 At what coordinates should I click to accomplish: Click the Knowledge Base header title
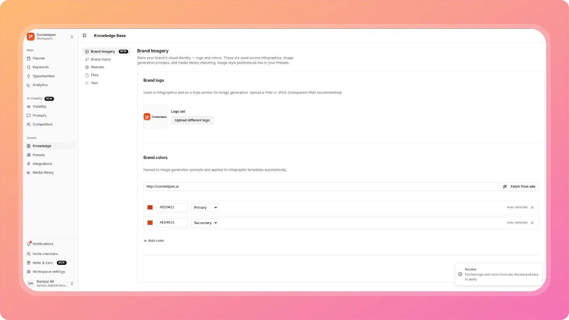click(110, 36)
